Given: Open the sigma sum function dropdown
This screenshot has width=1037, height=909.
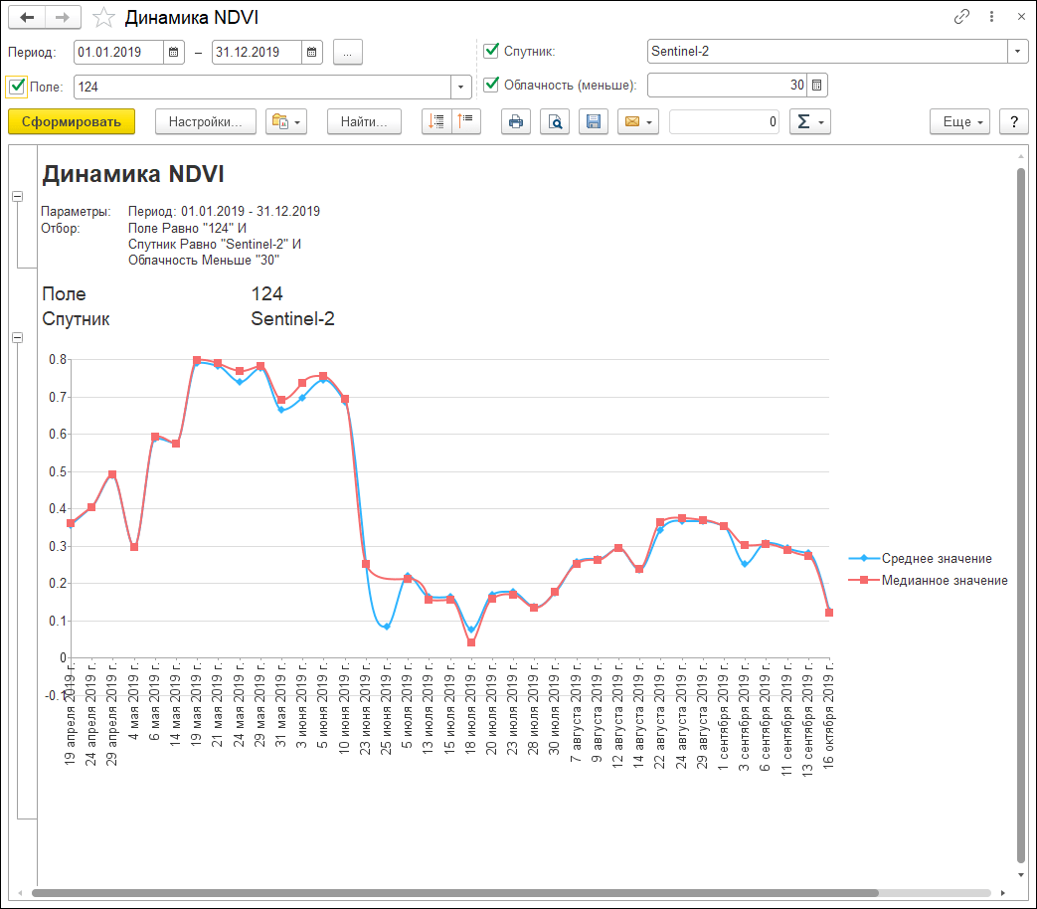Looking at the screenshot, I should [x=810, y=121].
